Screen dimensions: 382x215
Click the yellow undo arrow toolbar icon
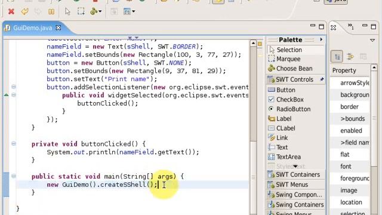[x=24, y=11]
